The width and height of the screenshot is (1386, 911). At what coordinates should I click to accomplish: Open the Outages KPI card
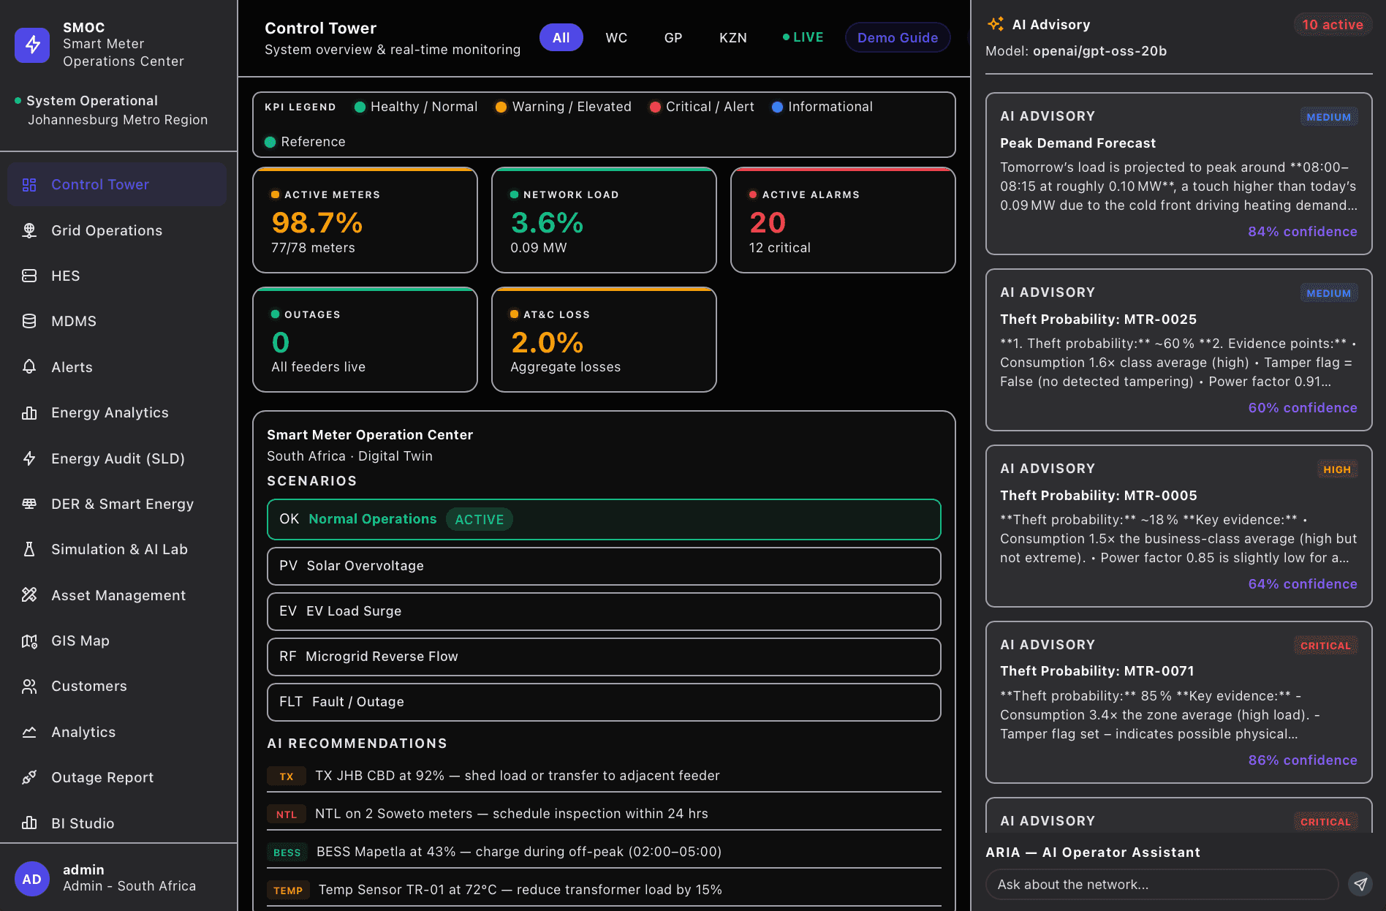point(365,340)
